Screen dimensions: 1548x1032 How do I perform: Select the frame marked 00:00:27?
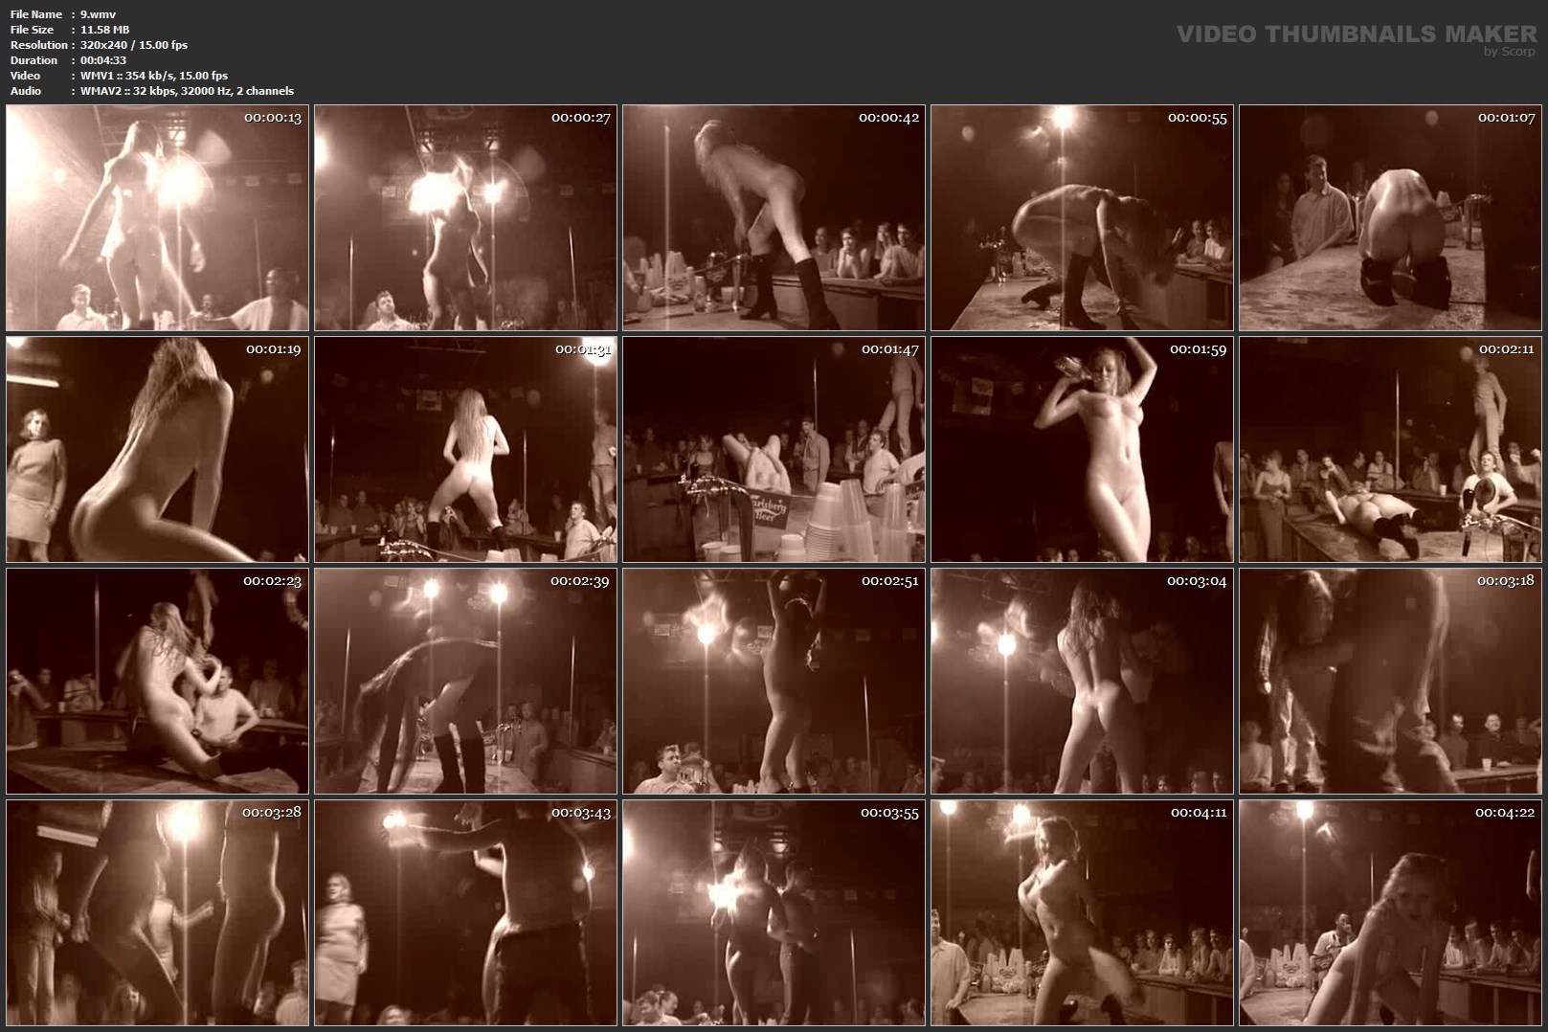tap(465, 218)
